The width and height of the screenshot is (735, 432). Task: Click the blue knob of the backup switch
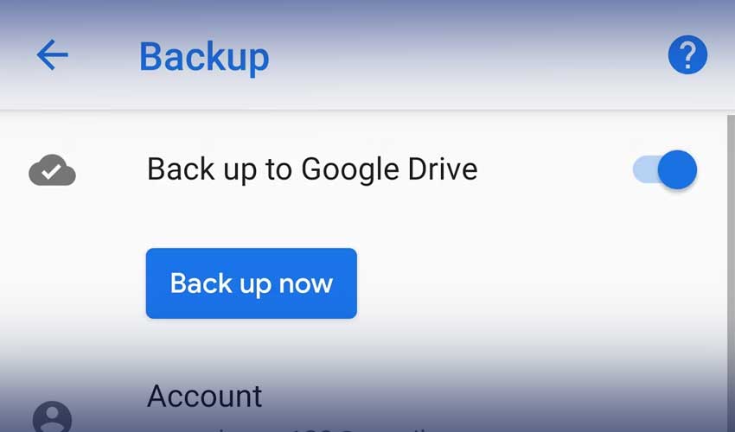pyautogui.click(x=677, y=169)
